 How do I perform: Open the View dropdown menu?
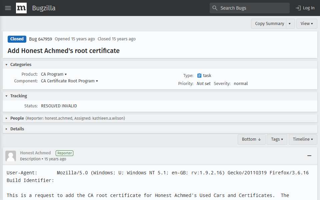click(x=307, y=24)
